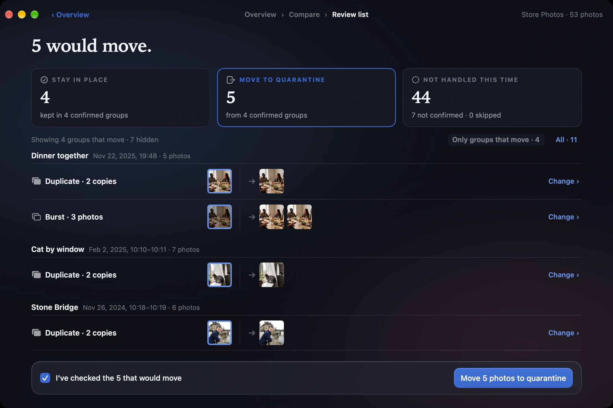Click the "Cat by window" group heading
Viewport: 613px width, 408px height.
58,249
